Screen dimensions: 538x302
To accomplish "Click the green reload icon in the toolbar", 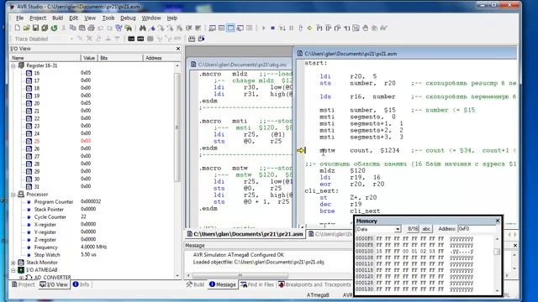I will [54, 28].
